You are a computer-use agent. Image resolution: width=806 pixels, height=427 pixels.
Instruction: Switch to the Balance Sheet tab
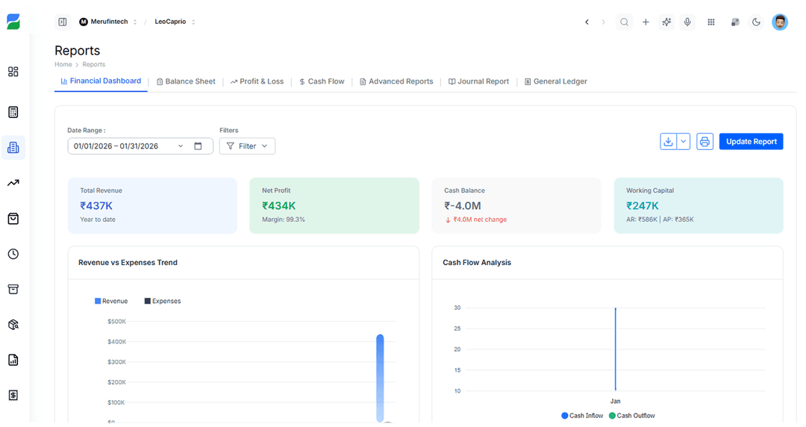185,81
